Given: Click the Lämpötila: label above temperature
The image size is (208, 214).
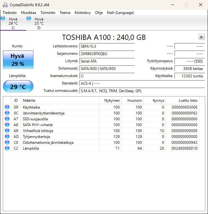Looking at the screenshot, I should pyautogui.click(x=17, y=76).
